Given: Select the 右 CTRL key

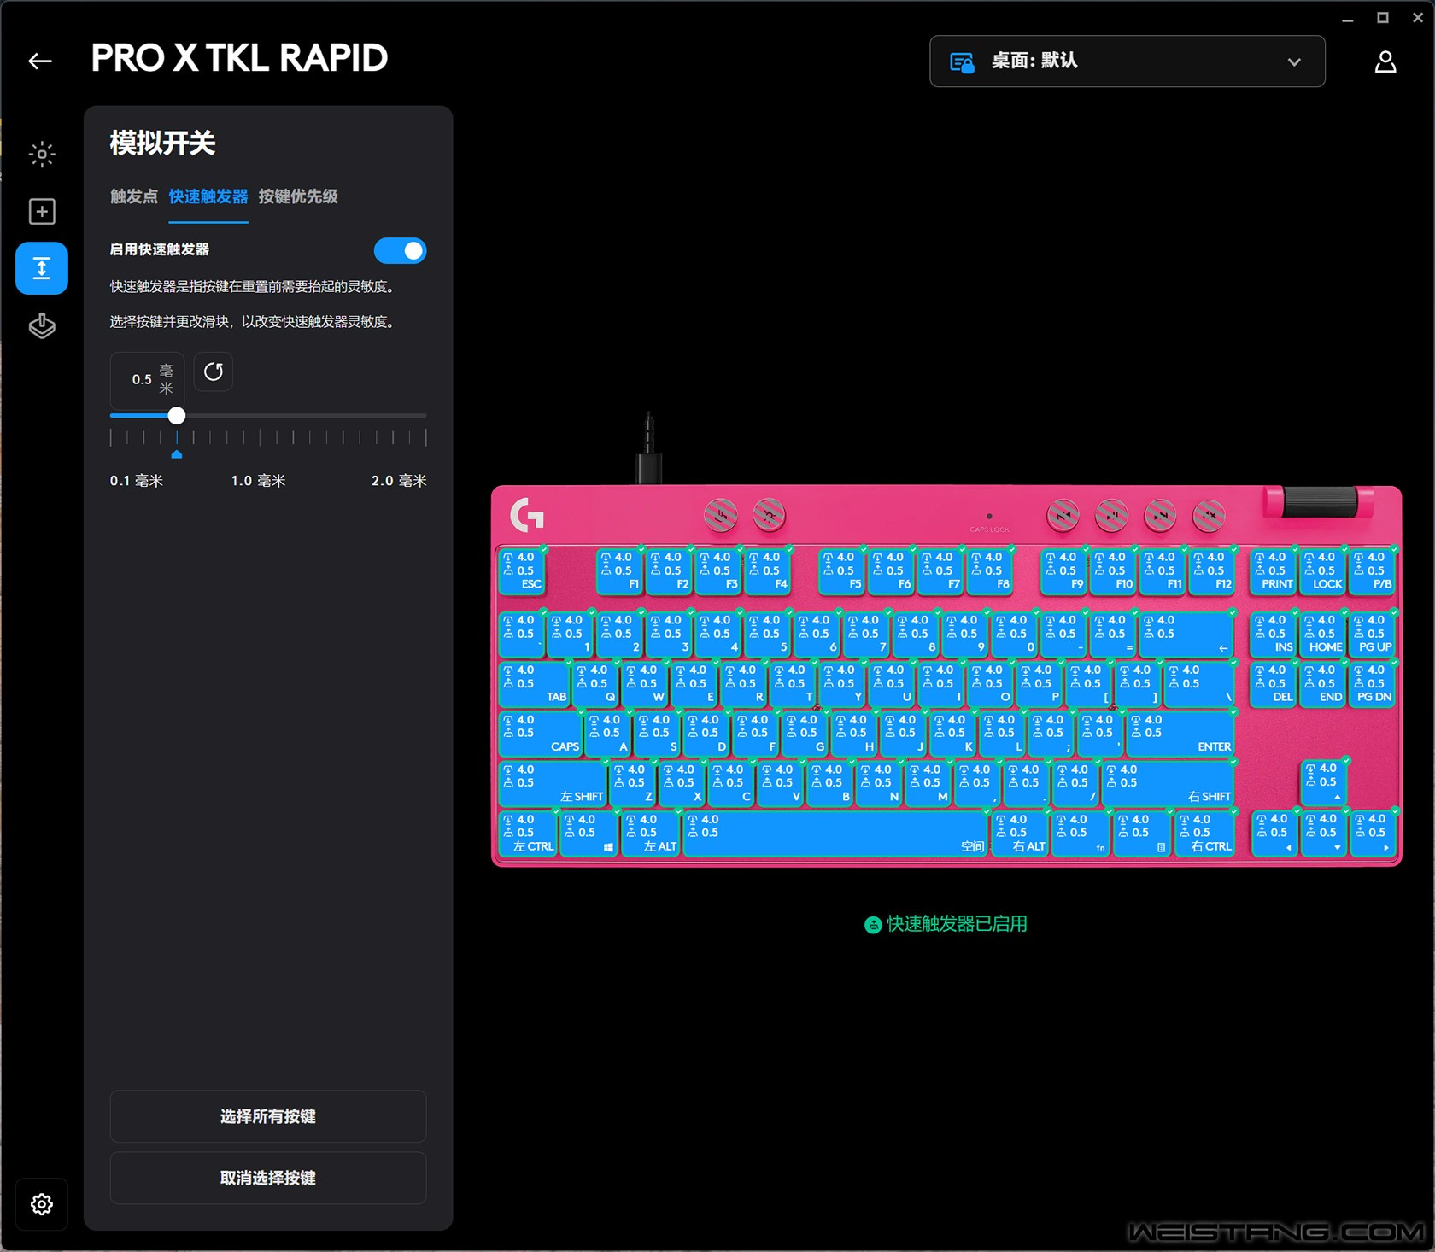Looking at the screenshot, I should pyautogui.click(x=1204, y=834).
